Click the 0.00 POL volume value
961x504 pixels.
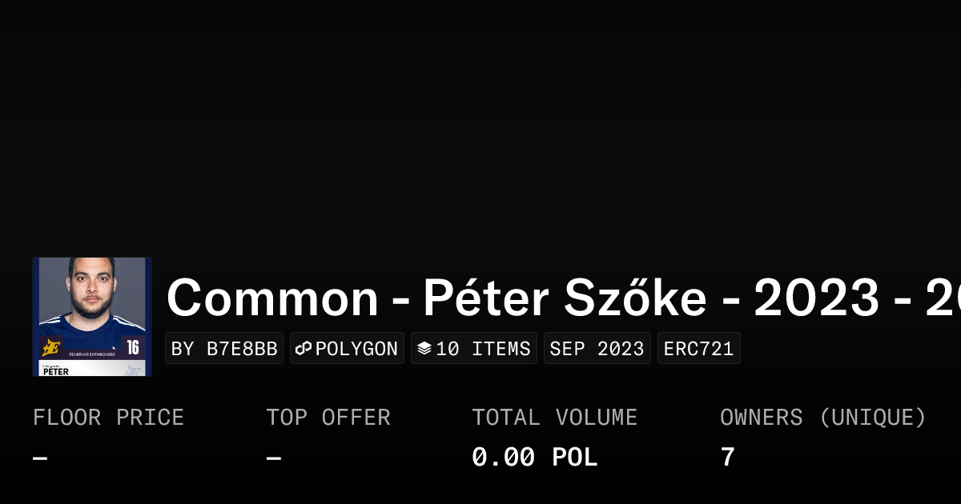click(534, 458)
